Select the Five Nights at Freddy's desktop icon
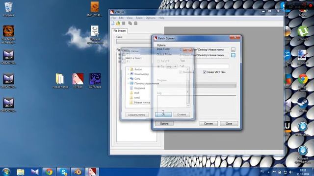The height and width of the screenshot is (176, 314). point(8,34)
